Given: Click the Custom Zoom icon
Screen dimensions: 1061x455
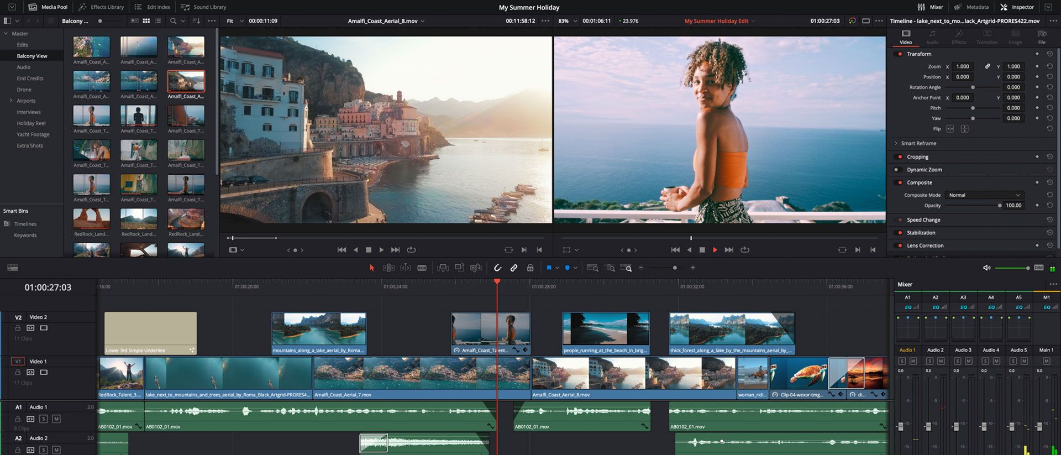Looking at the screenshot, I should point(626,268).
